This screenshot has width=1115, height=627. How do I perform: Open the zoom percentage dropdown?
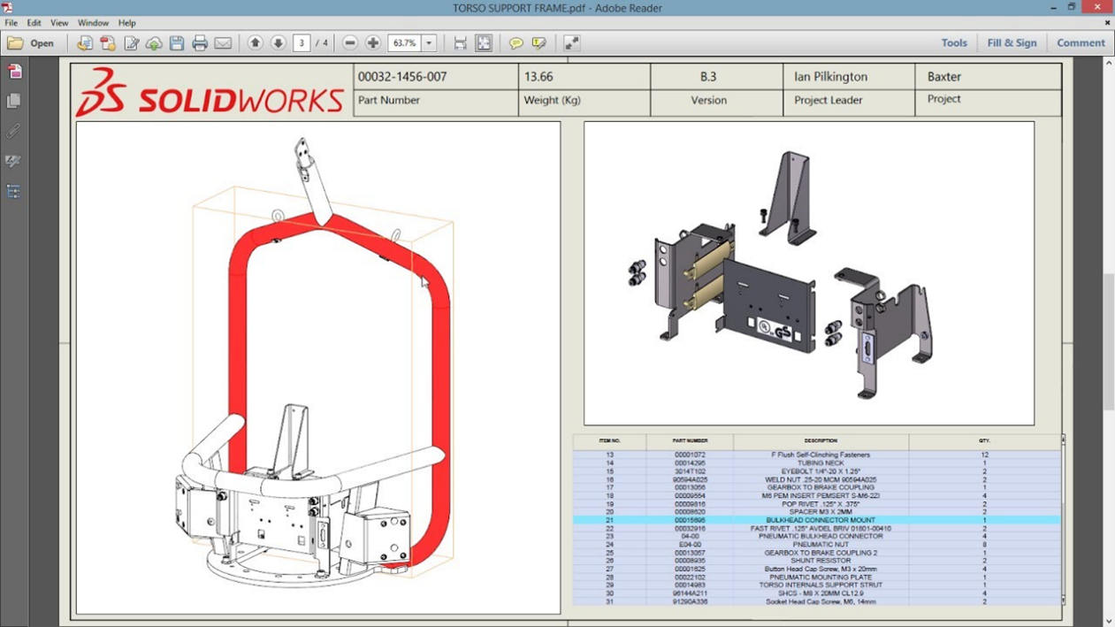[x=429, y=43]
